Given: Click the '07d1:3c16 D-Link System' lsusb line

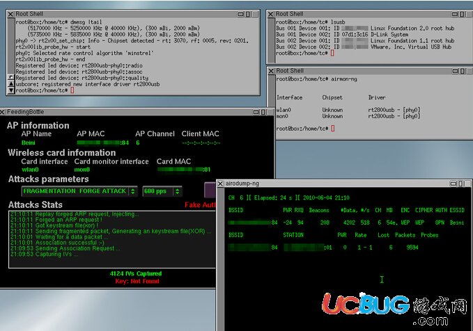Looking at the screenshot, I should tap(342, 34).
